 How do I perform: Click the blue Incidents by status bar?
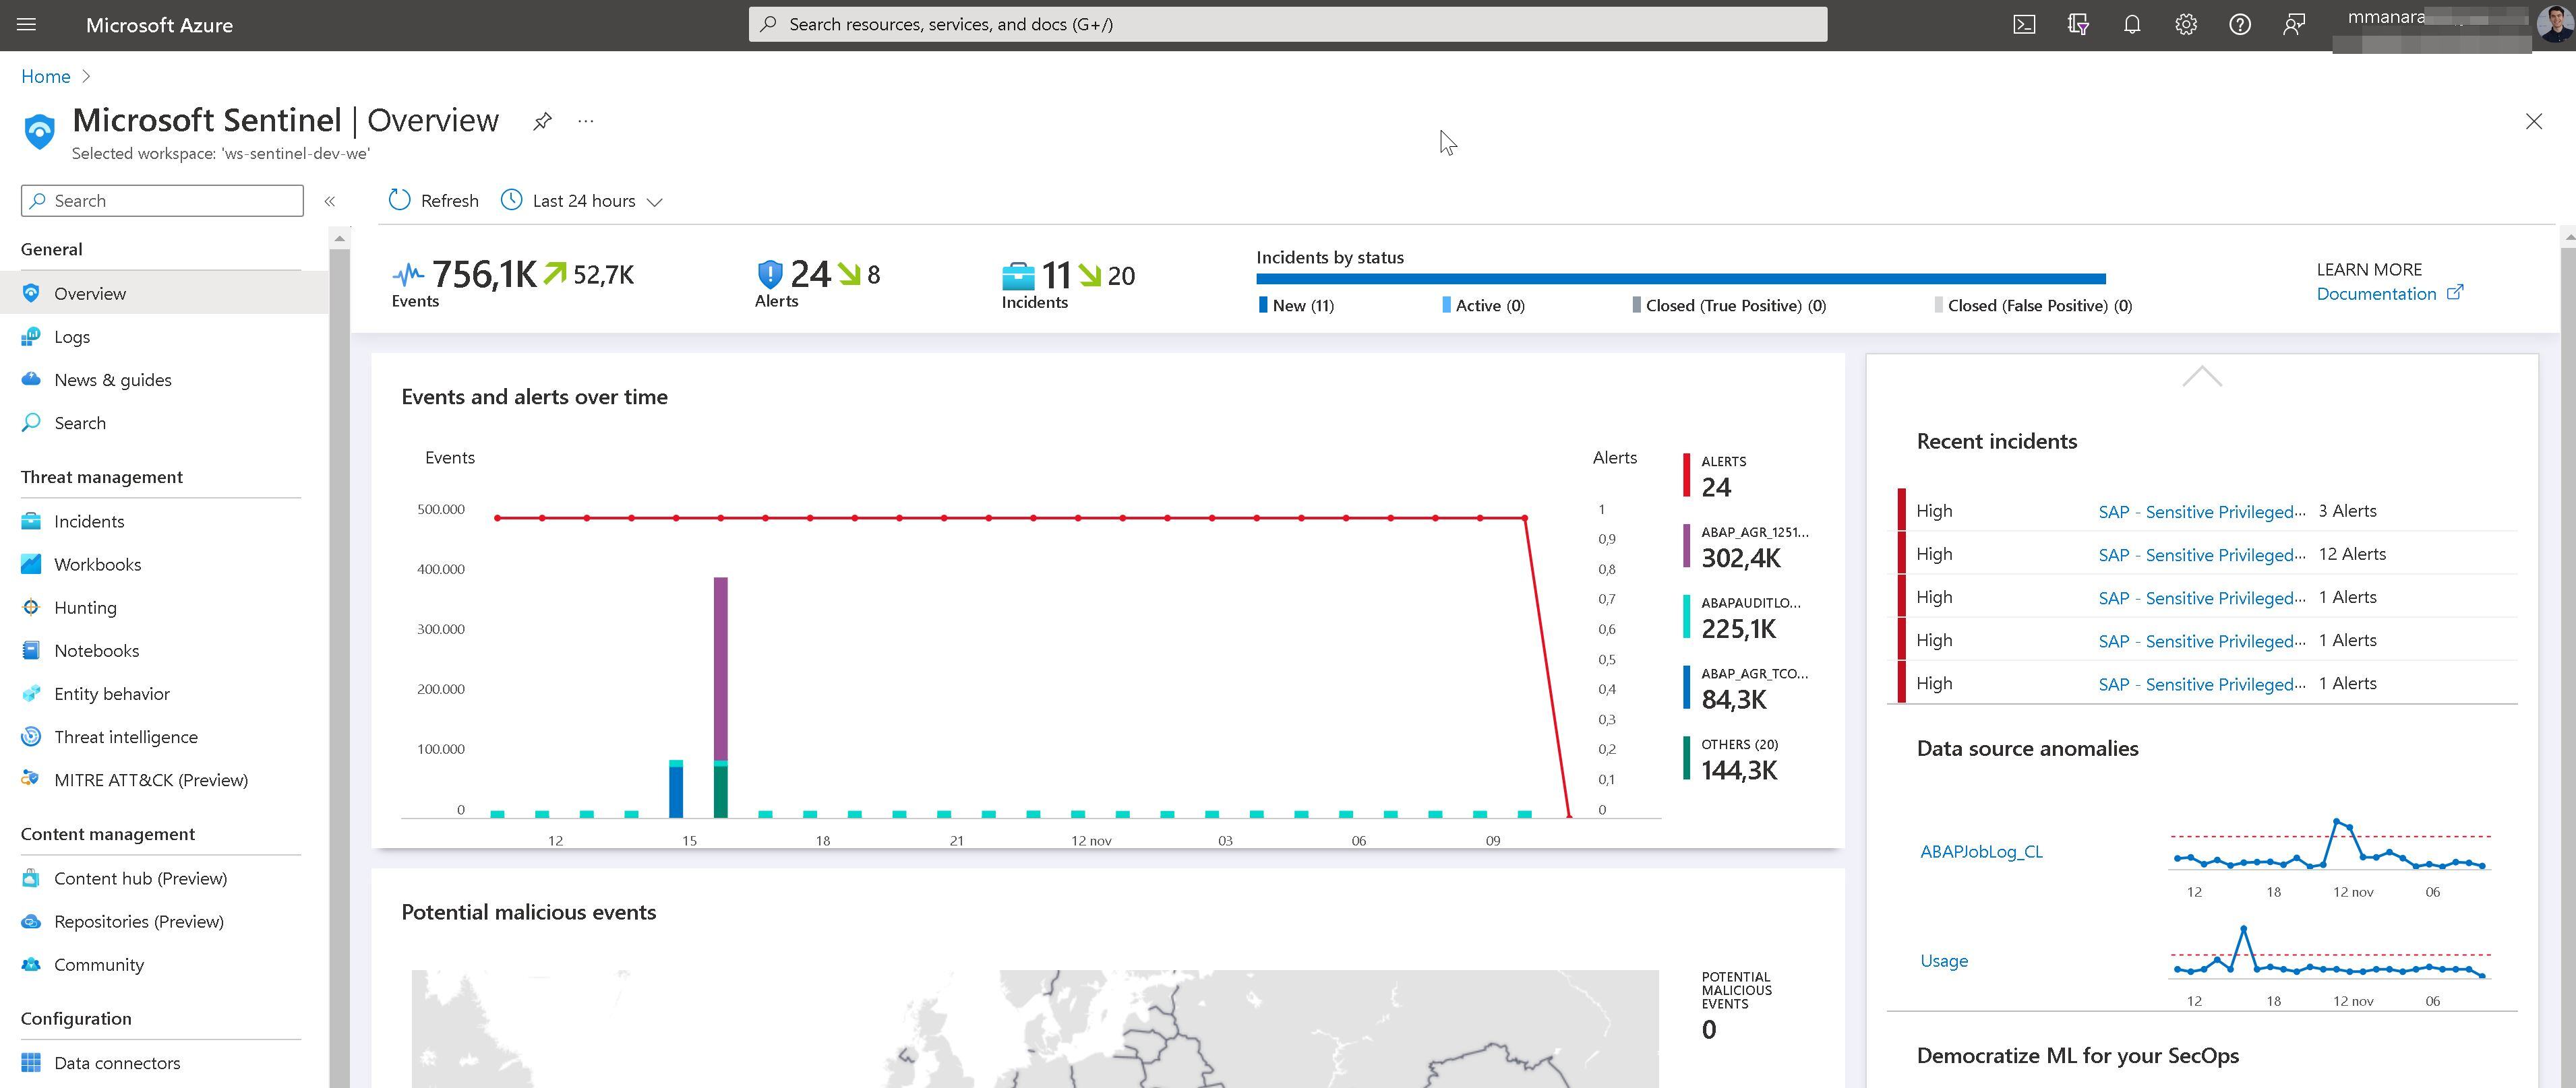pyautogui.click(x=1681, y=279)
